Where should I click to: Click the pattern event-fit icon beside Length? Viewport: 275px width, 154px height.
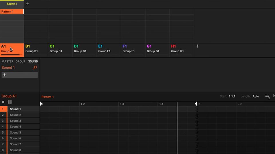click(267, 97)
